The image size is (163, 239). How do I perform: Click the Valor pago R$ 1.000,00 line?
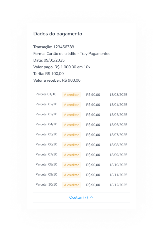pyautogui.click(x=62, y=67)
